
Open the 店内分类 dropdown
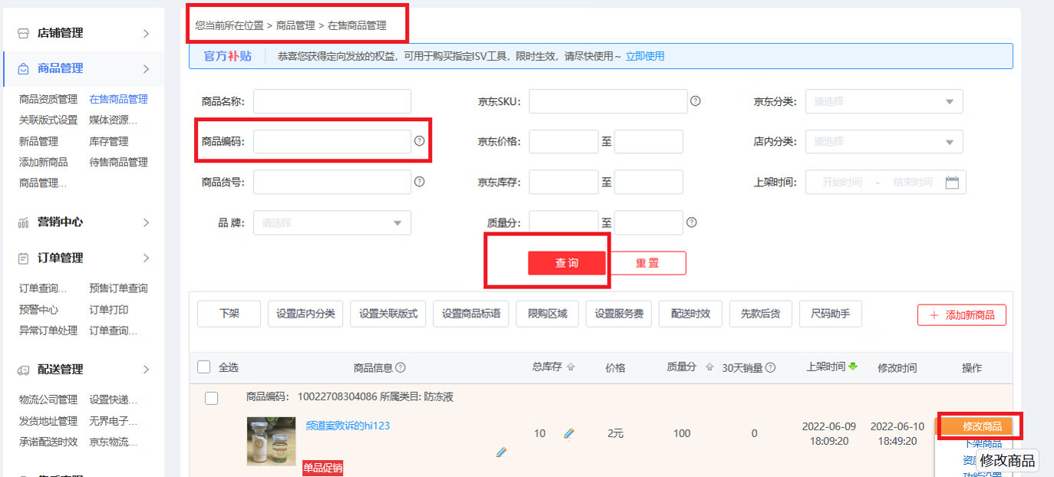click(883, 141)
